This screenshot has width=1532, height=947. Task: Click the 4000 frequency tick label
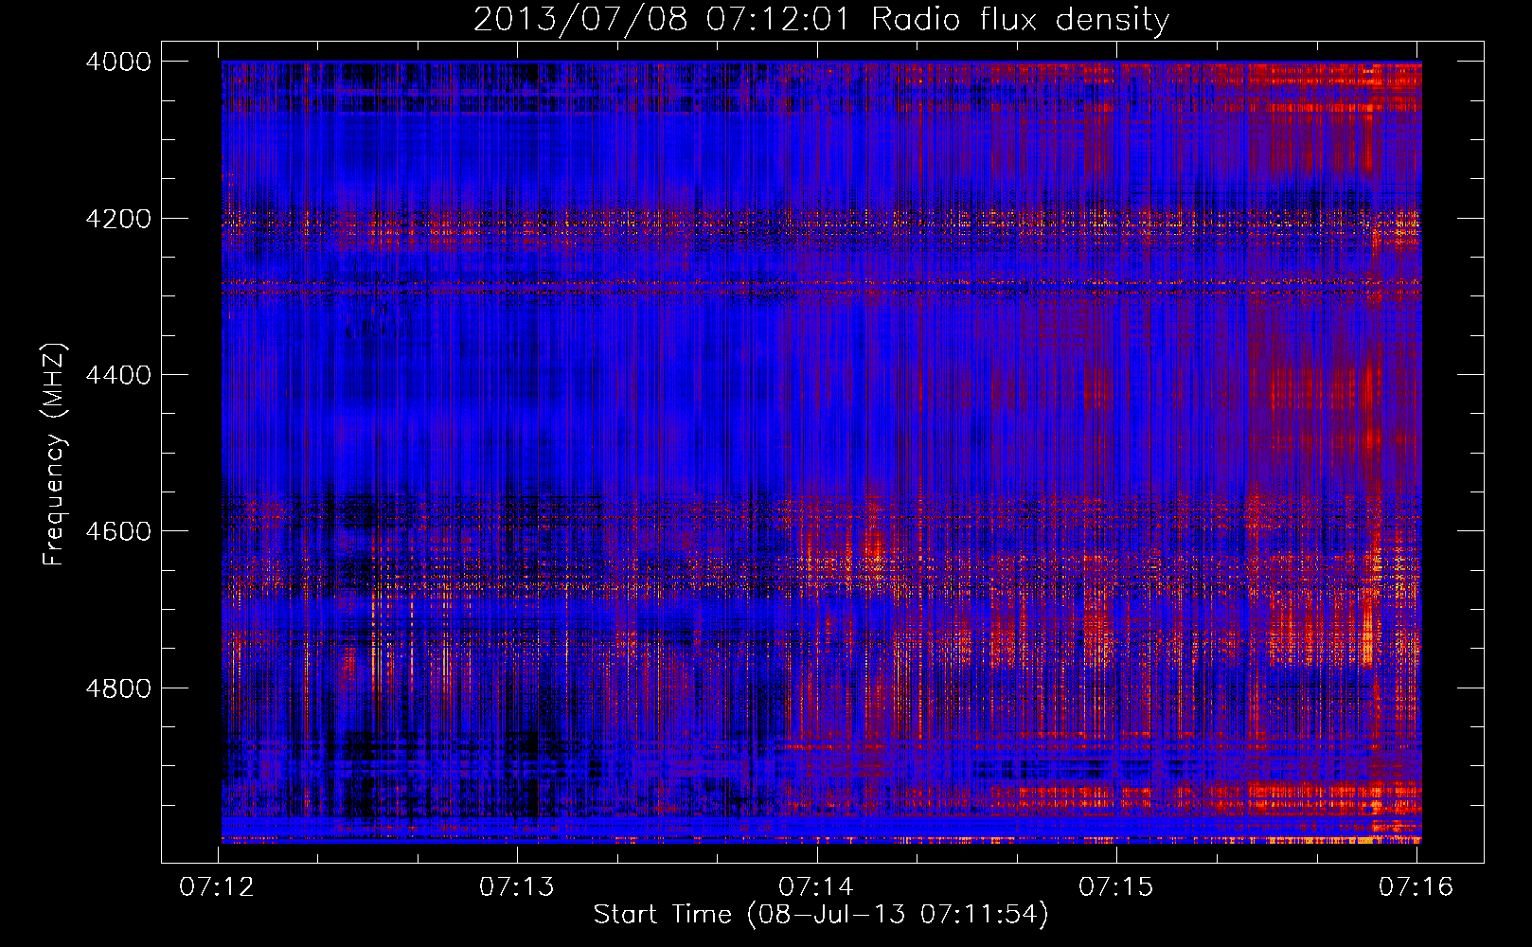[118, 62]
